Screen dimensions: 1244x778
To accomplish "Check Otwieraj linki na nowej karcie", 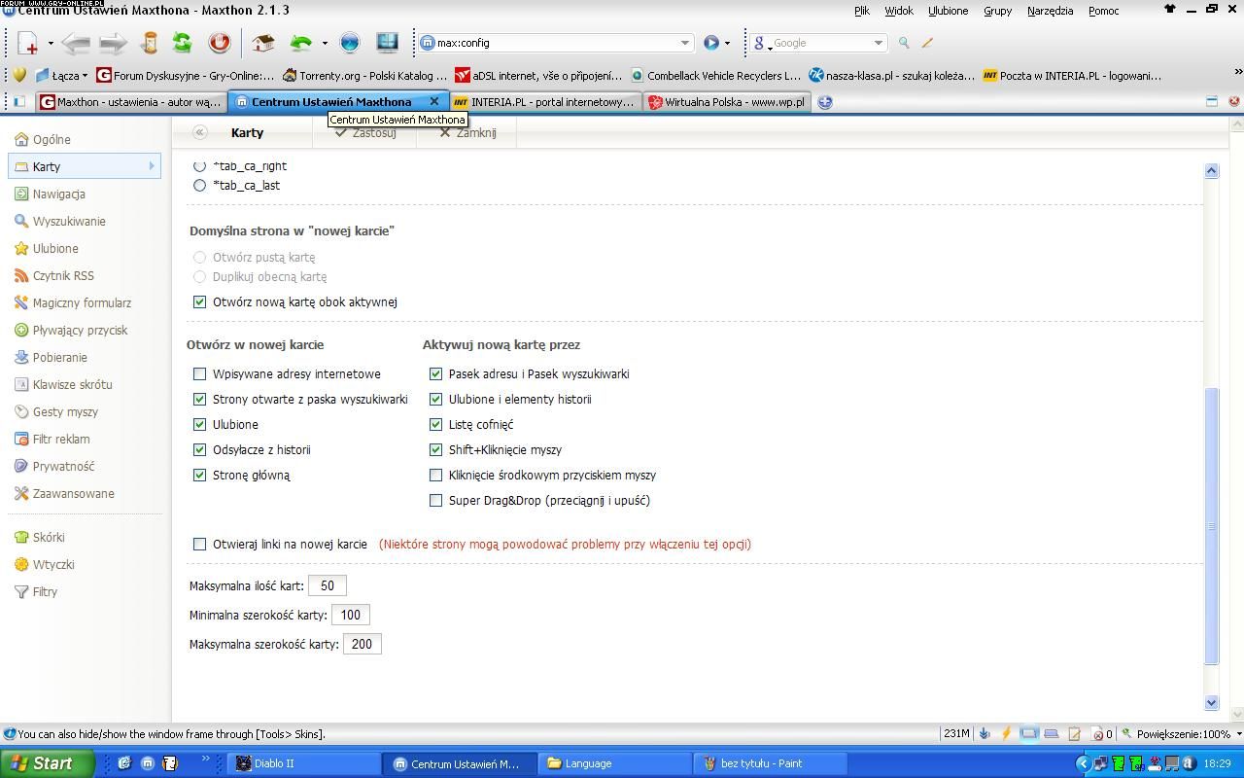I will [199, 544].
